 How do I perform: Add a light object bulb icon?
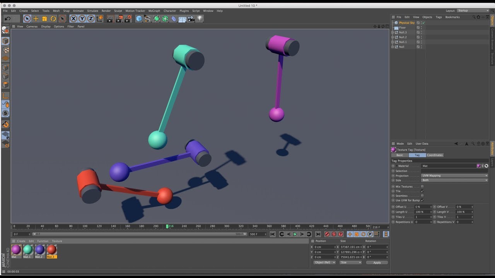click(x=200, y=19)
